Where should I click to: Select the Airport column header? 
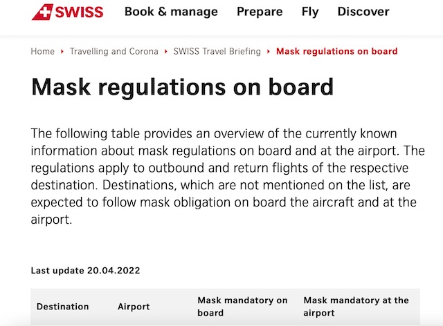click(x=134, y=307)
